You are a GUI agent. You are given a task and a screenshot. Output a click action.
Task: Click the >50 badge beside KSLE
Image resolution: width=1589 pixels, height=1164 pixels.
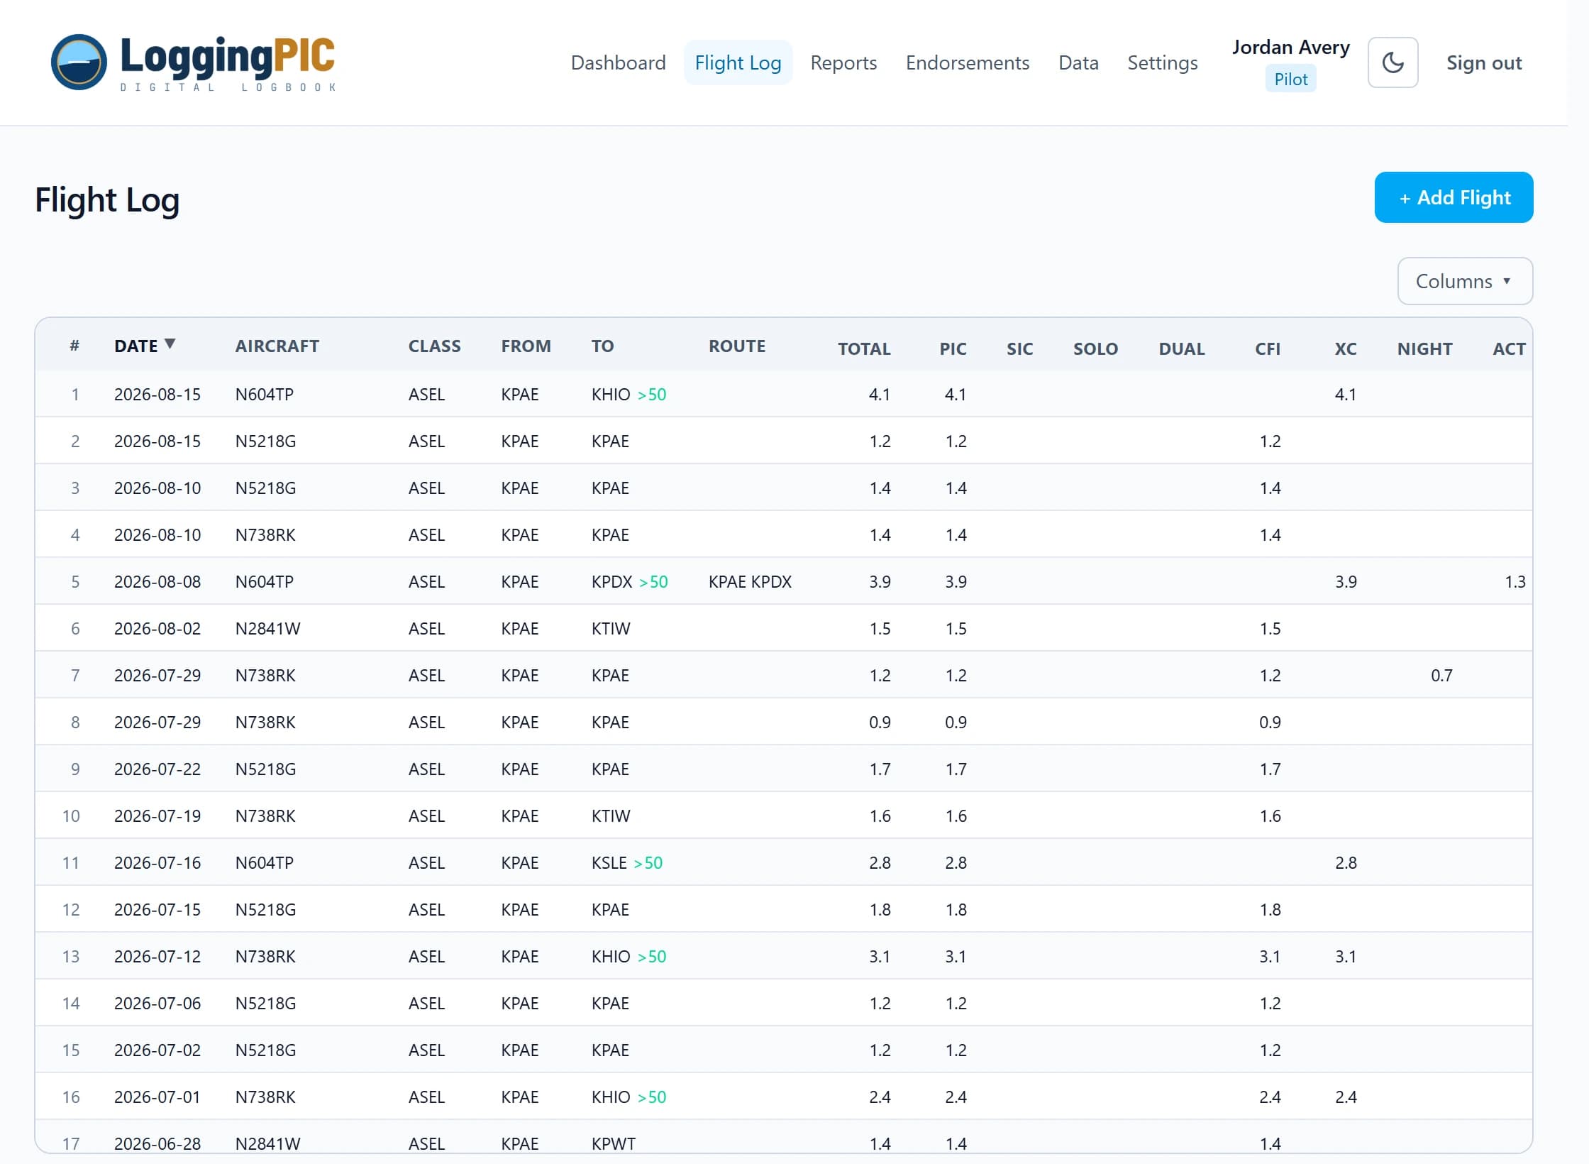click(648, 862)
